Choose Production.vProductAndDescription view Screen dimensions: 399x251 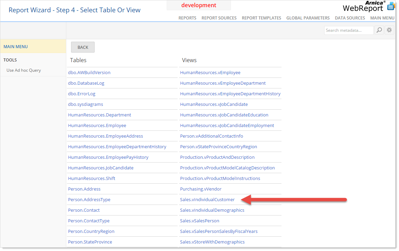[x=217, y=157]
